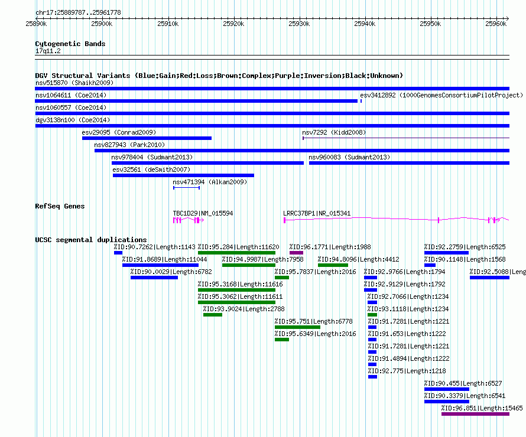Click the LRRC37BP1|NR_015341 gene label
526x437 pixels.
click(x=317, y=213)
